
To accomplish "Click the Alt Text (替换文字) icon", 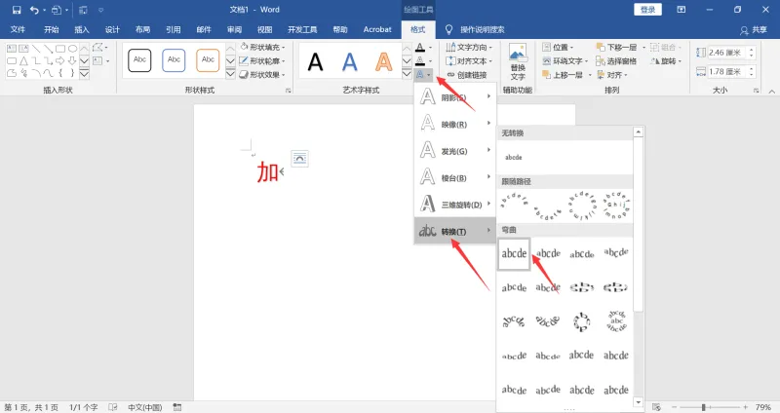I will pos(518,62).
